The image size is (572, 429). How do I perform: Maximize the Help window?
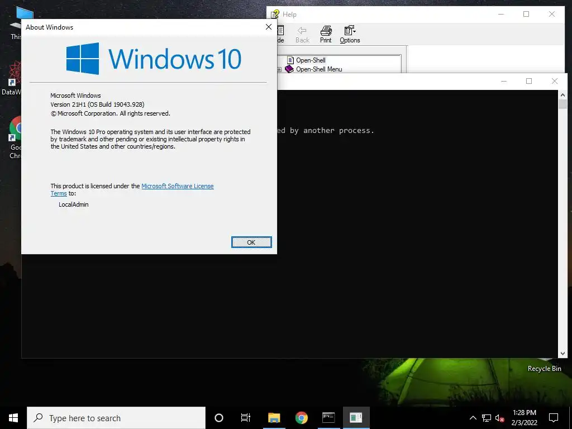pos(526,14)
